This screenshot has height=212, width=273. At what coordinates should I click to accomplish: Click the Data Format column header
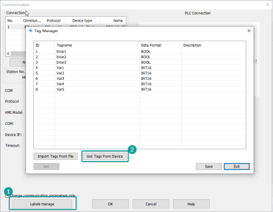(160, 46)
